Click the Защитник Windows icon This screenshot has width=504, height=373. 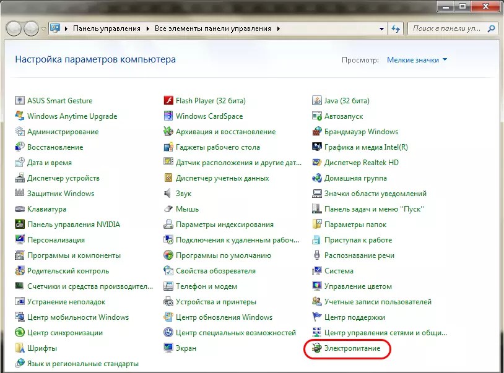(20, 194)
